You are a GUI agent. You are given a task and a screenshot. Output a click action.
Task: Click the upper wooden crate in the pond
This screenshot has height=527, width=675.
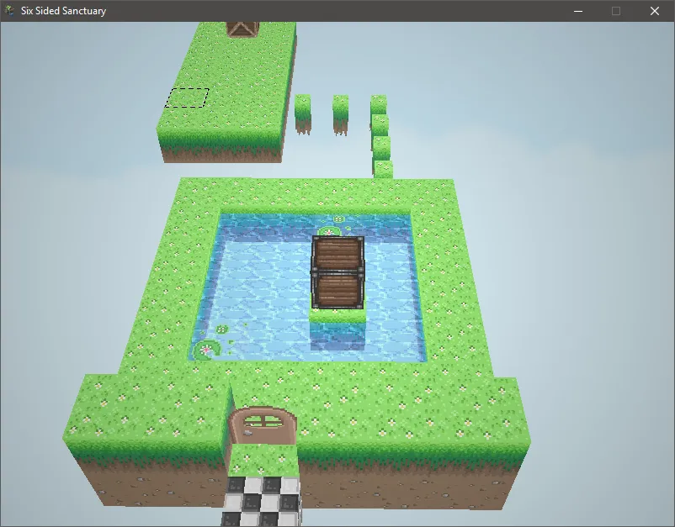337,253
